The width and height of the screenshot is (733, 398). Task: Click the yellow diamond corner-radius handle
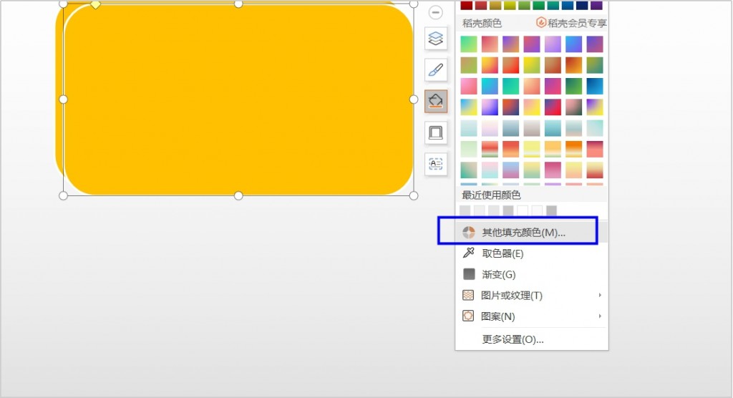[95, 5]
